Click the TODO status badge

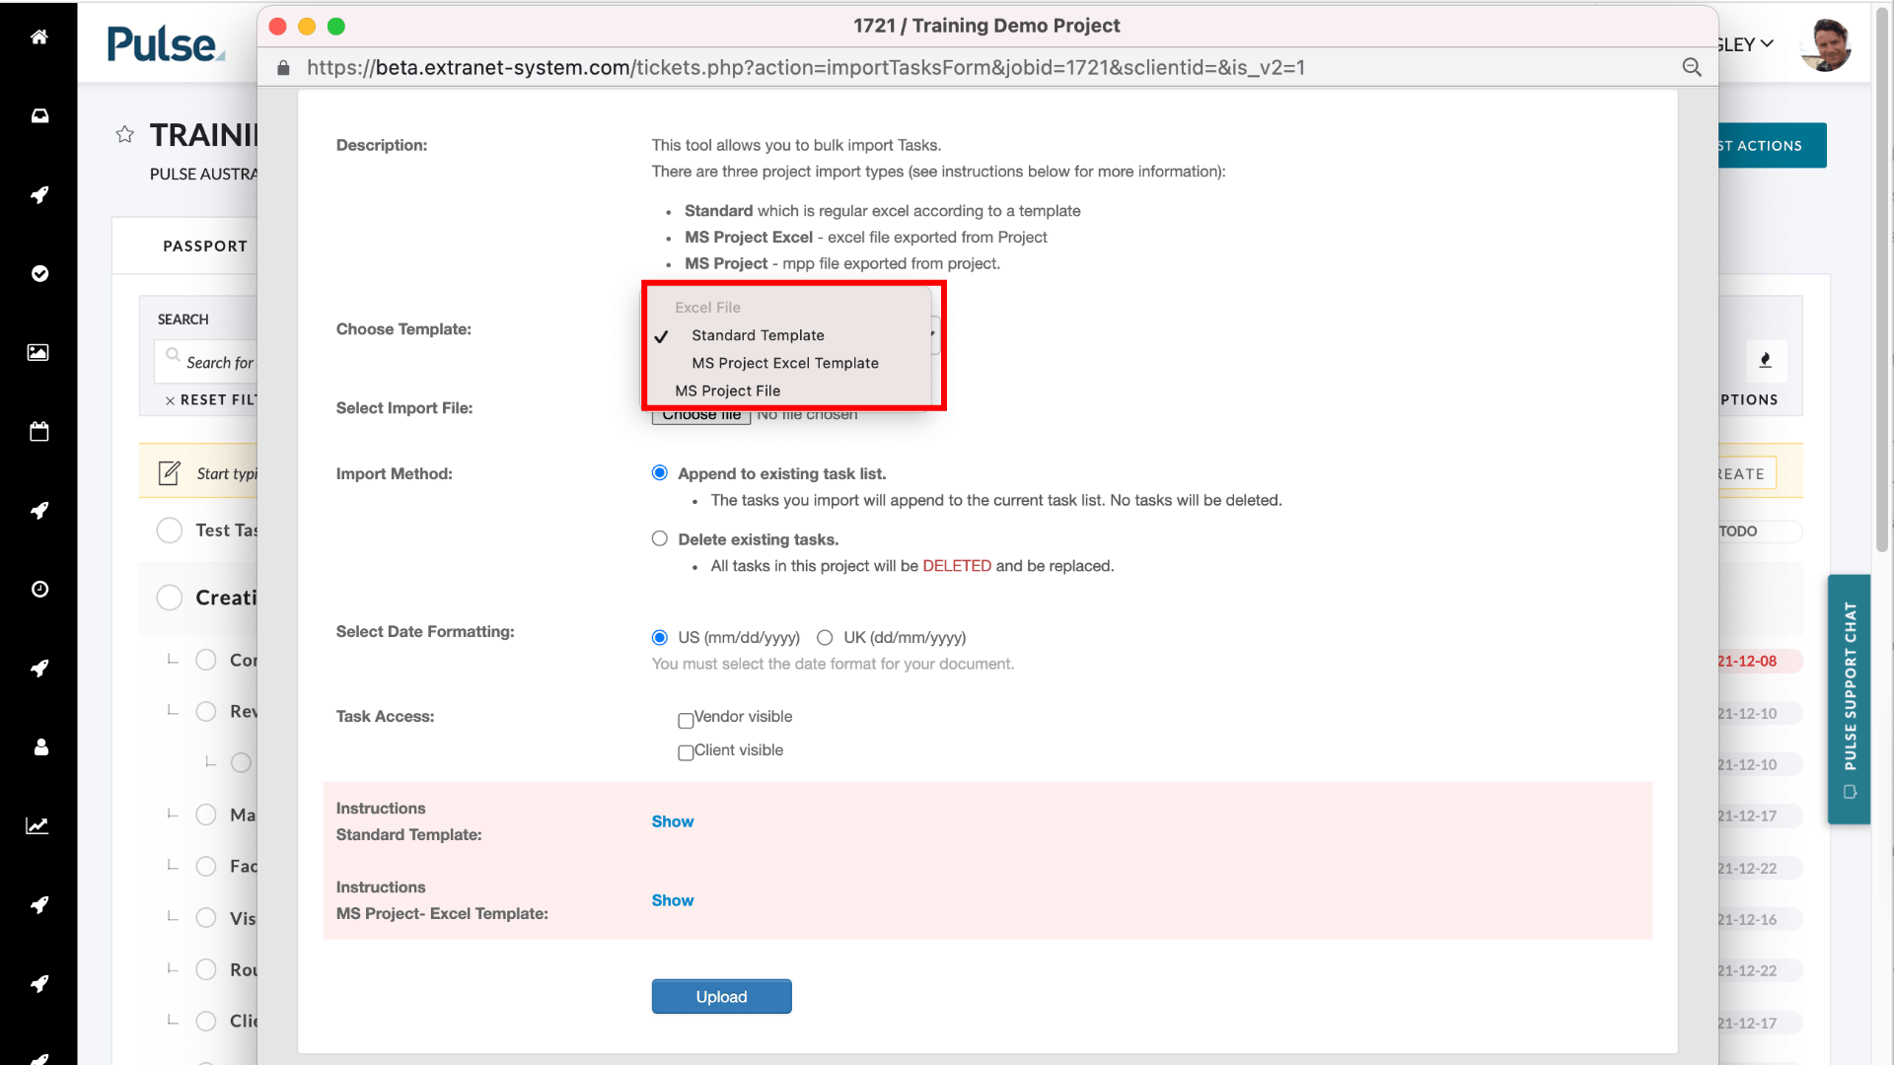pos(1758,531)
